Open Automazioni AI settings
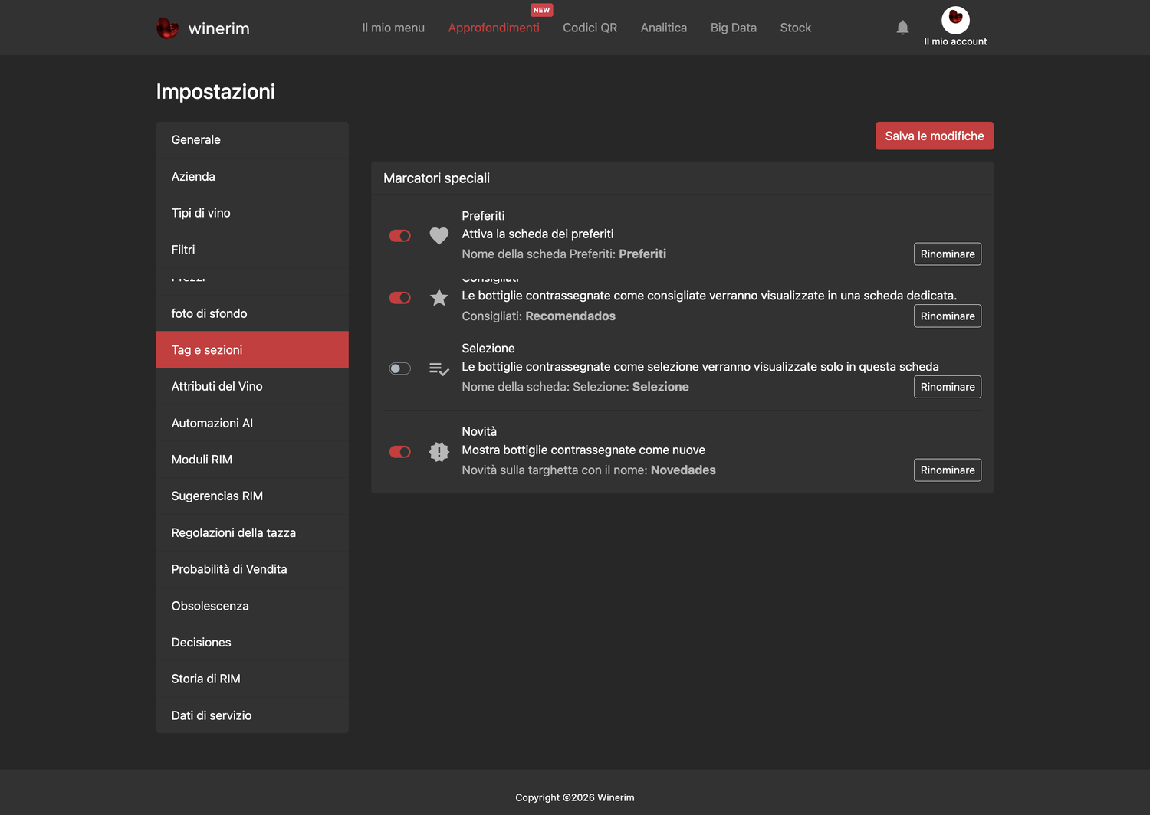The width and height of the screenshot is (1150, 815). [252, 423]
